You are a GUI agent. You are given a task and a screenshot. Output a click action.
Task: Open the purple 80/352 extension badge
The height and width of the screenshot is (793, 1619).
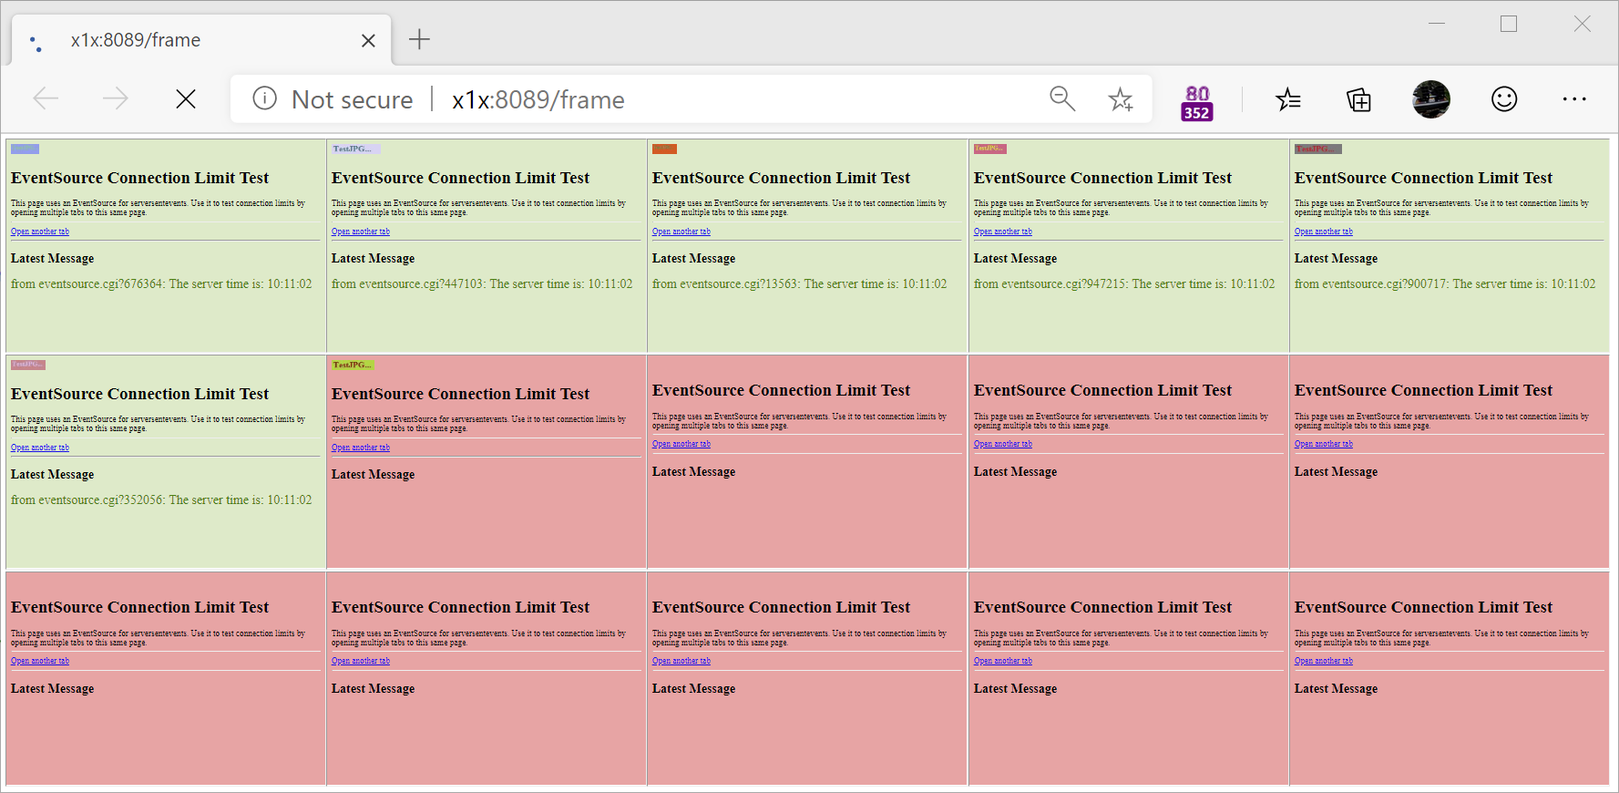click(1196, 102)
